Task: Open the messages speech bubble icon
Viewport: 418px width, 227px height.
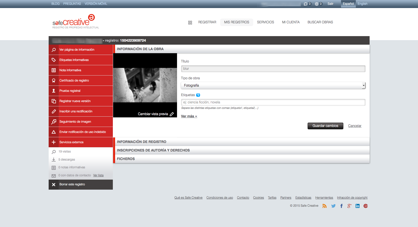Action: point(305,4)
